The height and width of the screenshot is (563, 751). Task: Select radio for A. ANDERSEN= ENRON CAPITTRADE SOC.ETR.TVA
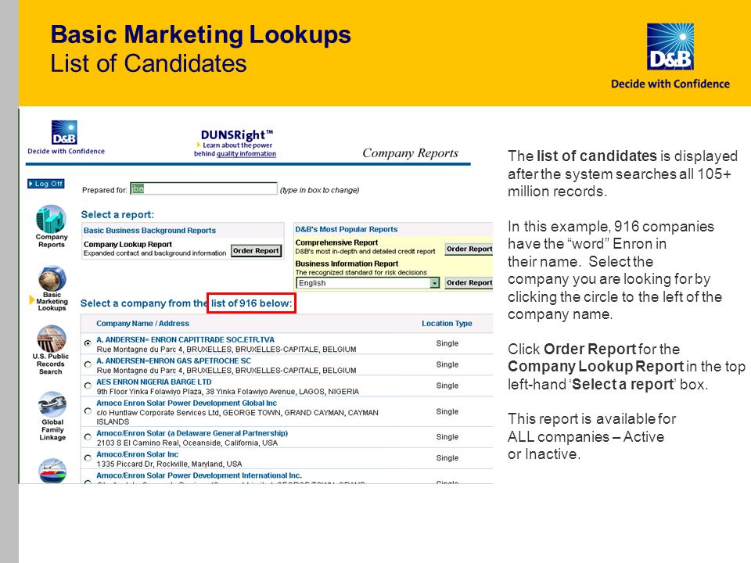click(x=88, y=343)
